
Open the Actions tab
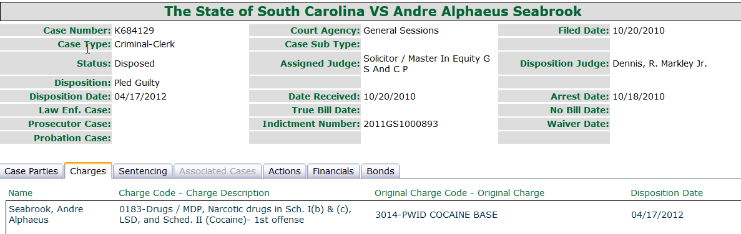point(285,171)
